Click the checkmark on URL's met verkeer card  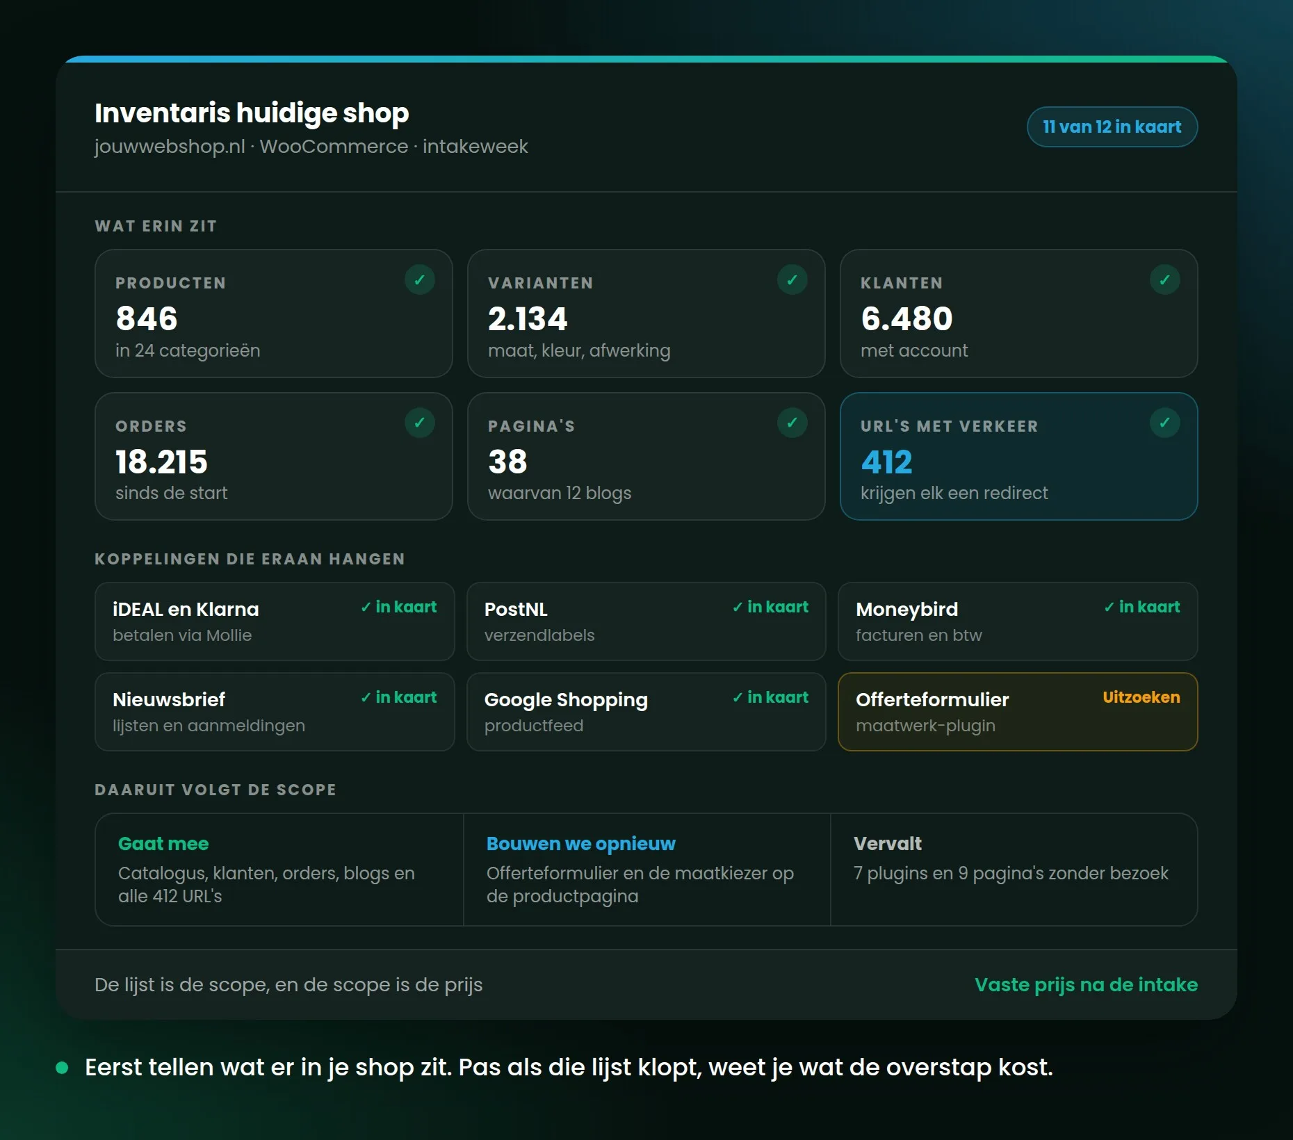[1165, 423]
